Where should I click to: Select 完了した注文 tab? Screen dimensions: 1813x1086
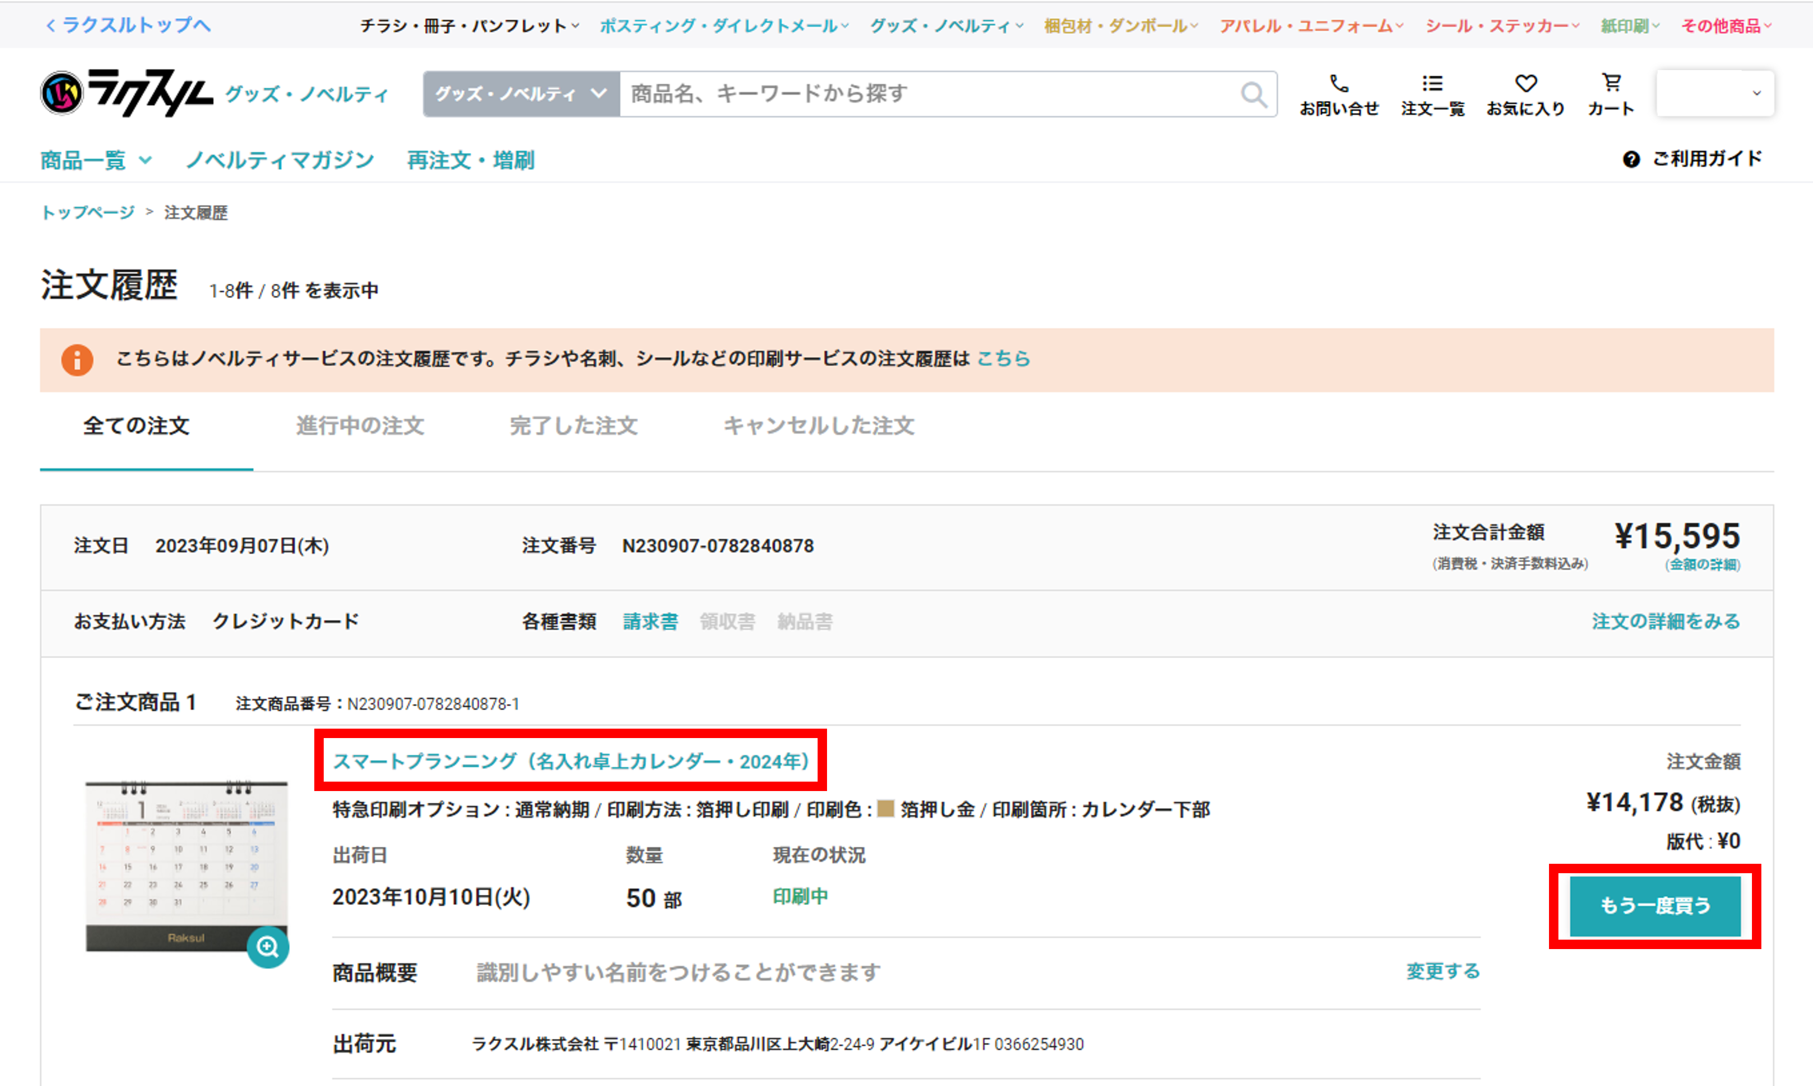pyautogui.click(x=574, y=425)
